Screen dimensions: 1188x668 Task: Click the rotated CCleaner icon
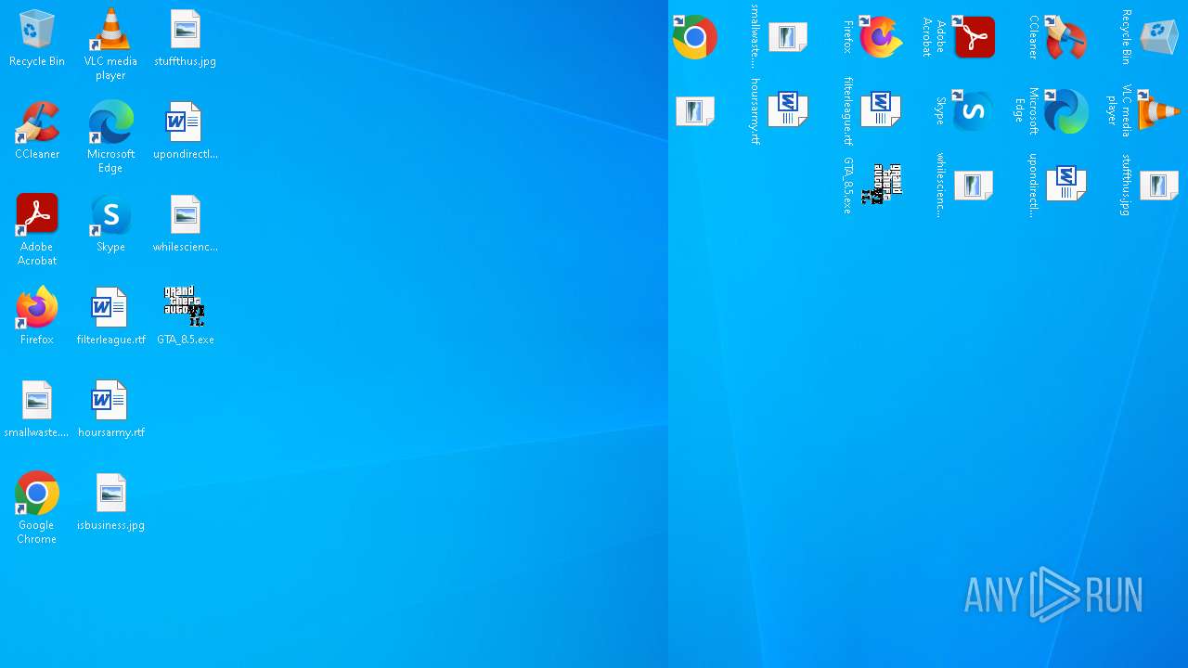point(1066,37)
